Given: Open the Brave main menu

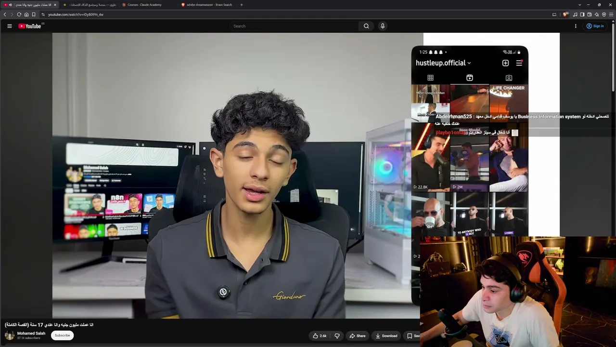Looking at the screenshot, I should click(x=611, y=14).
